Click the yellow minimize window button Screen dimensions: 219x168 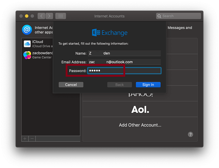pos(27,16)
